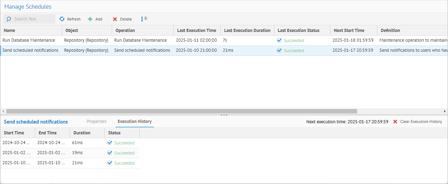
Task: Click the panel splitter handle dots
Action: (x=224, y=115)
